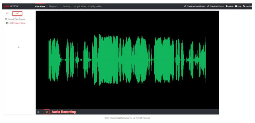
Task: Switch to the IPC tab
Action: [x=8, y=13]
